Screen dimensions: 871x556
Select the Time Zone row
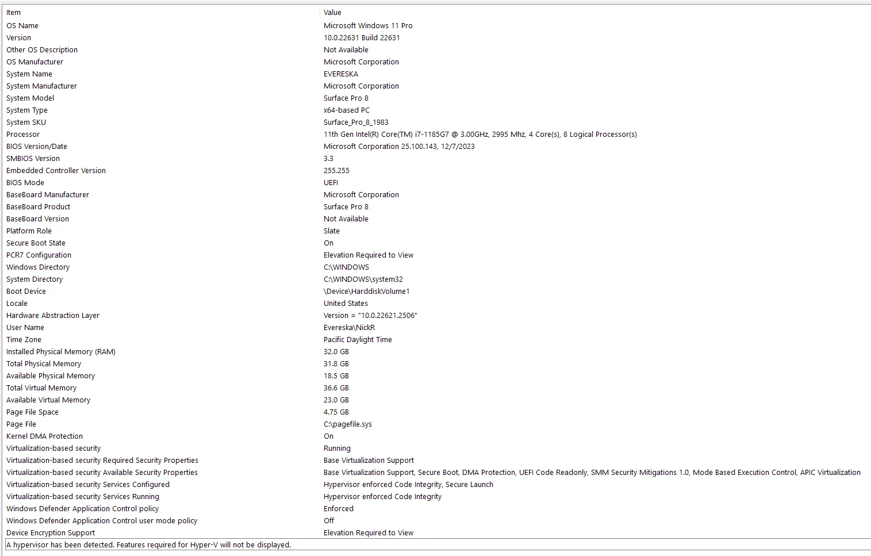tap(435, 339)
